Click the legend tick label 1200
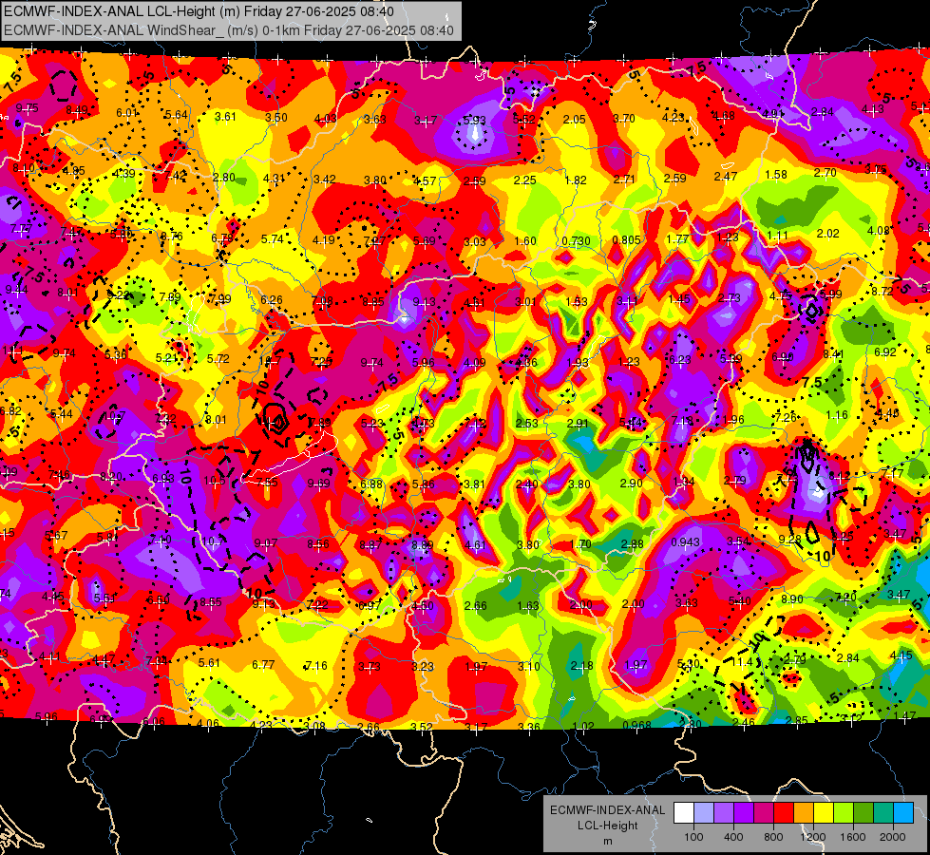This screenshot has width=930, height=855. (813, 837)
